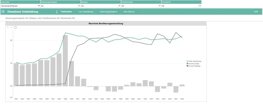The image size is (263, 109).
Task: Expand the Staatsangehörigkeit filter dropdown
Action: pyautogui.click(x=60, y=5)
